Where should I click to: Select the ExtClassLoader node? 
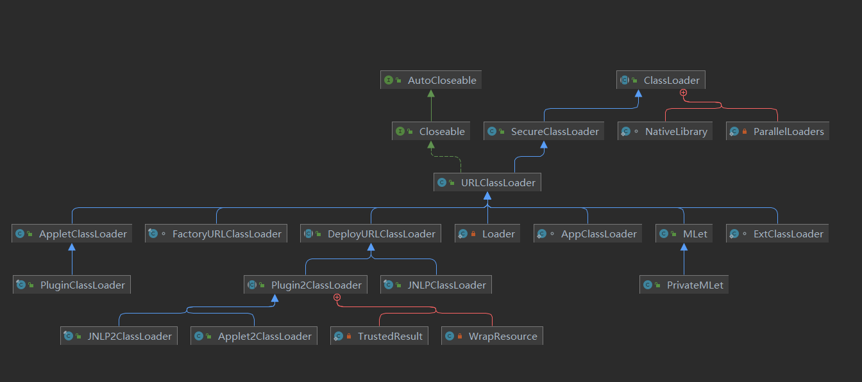[x=777, y=234]
